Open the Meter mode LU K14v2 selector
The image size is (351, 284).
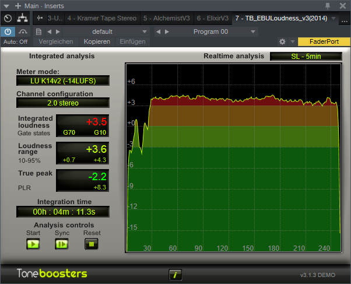click(63, 80)
